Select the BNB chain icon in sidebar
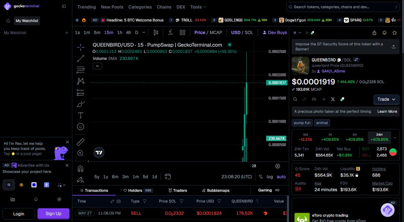This screenshot has height=222, width=404. [21, 185]
